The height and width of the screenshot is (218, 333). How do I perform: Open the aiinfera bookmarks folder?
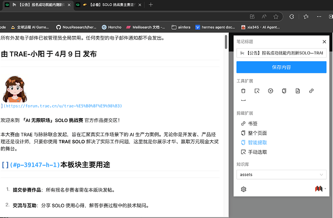[181, 27]
